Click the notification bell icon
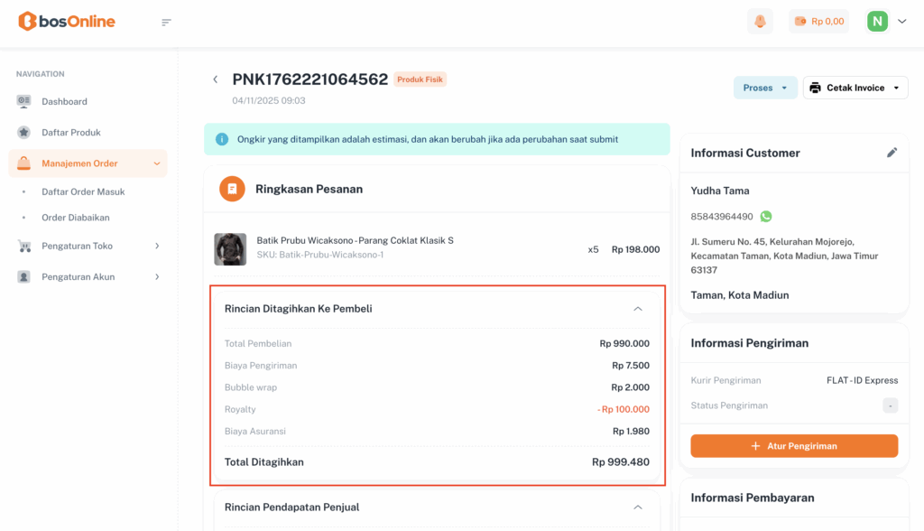 pyautogui.click(x=760, y=22)
